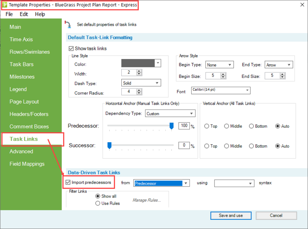
Task: Open the Dash Type dropdown
Action: [141, 83]
